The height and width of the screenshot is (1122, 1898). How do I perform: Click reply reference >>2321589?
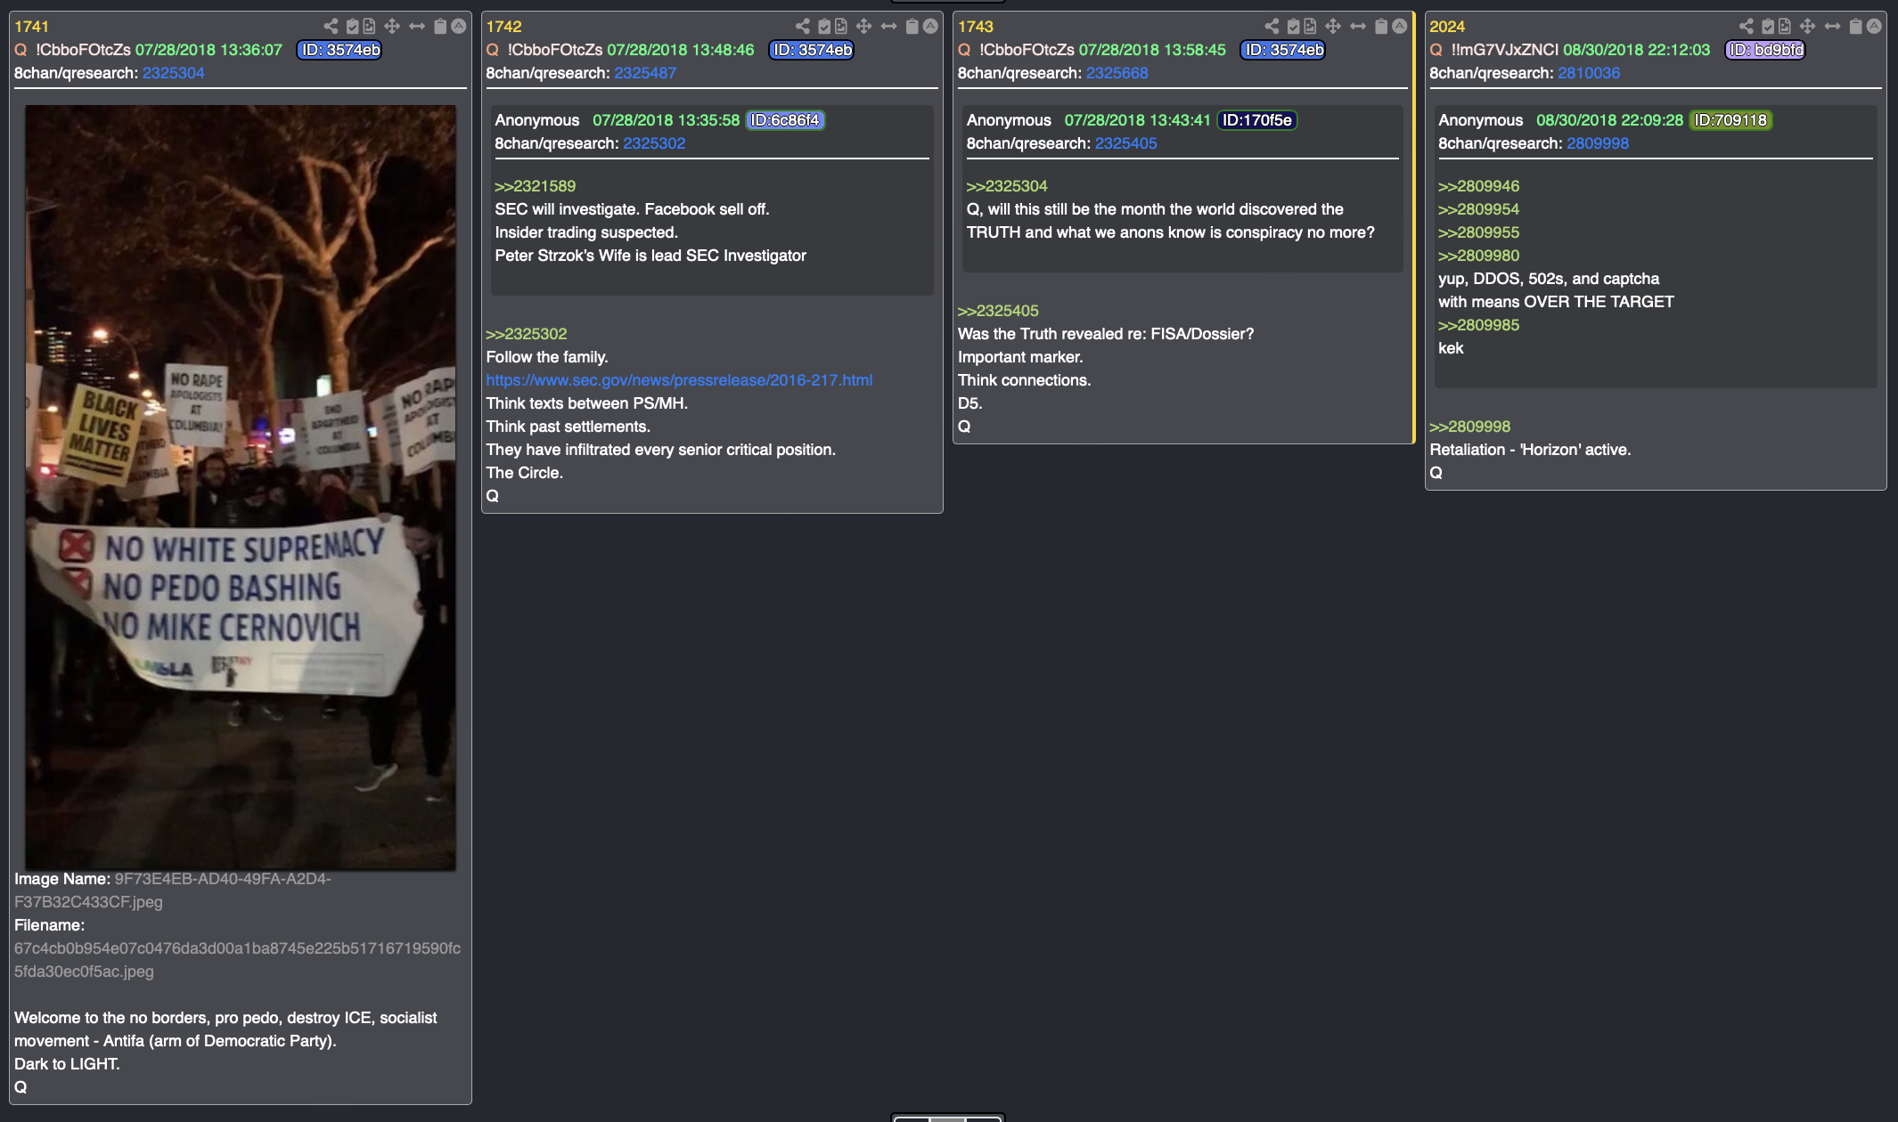coord(536,186)
